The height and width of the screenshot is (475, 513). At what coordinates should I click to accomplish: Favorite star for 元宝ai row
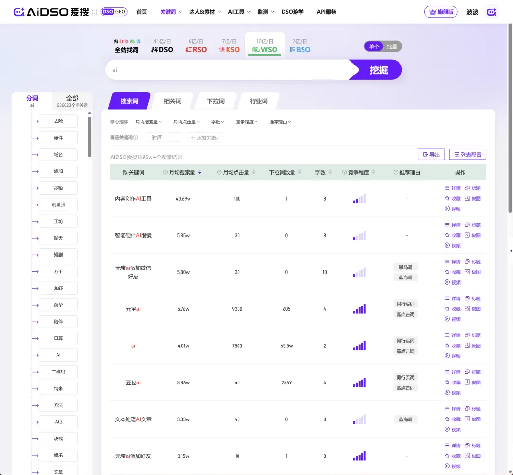[447, 309]
